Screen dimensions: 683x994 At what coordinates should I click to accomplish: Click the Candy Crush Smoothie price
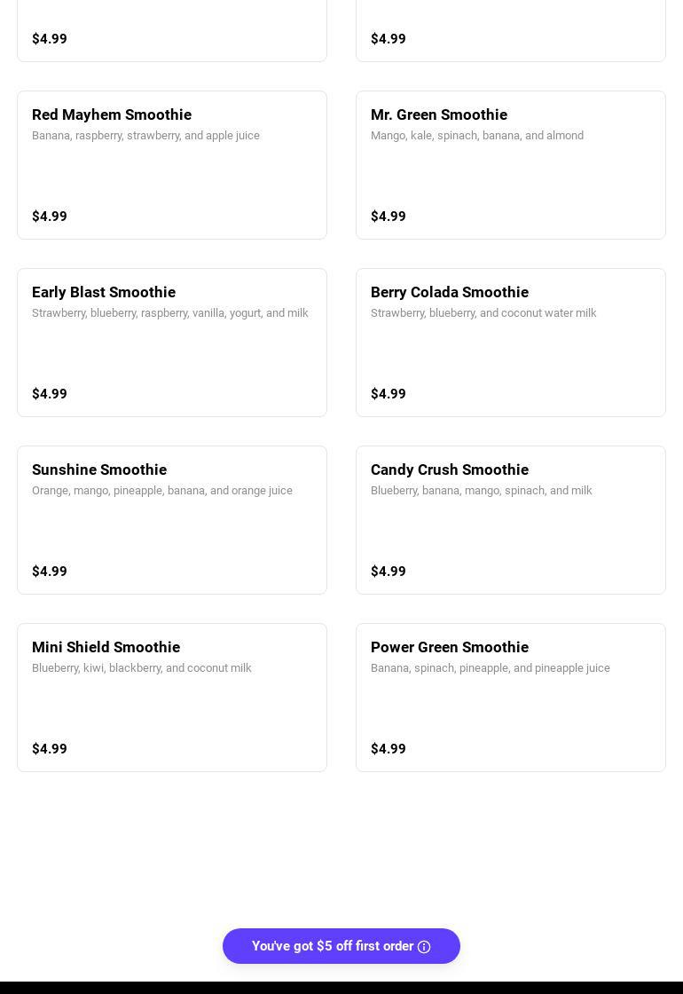389,572
